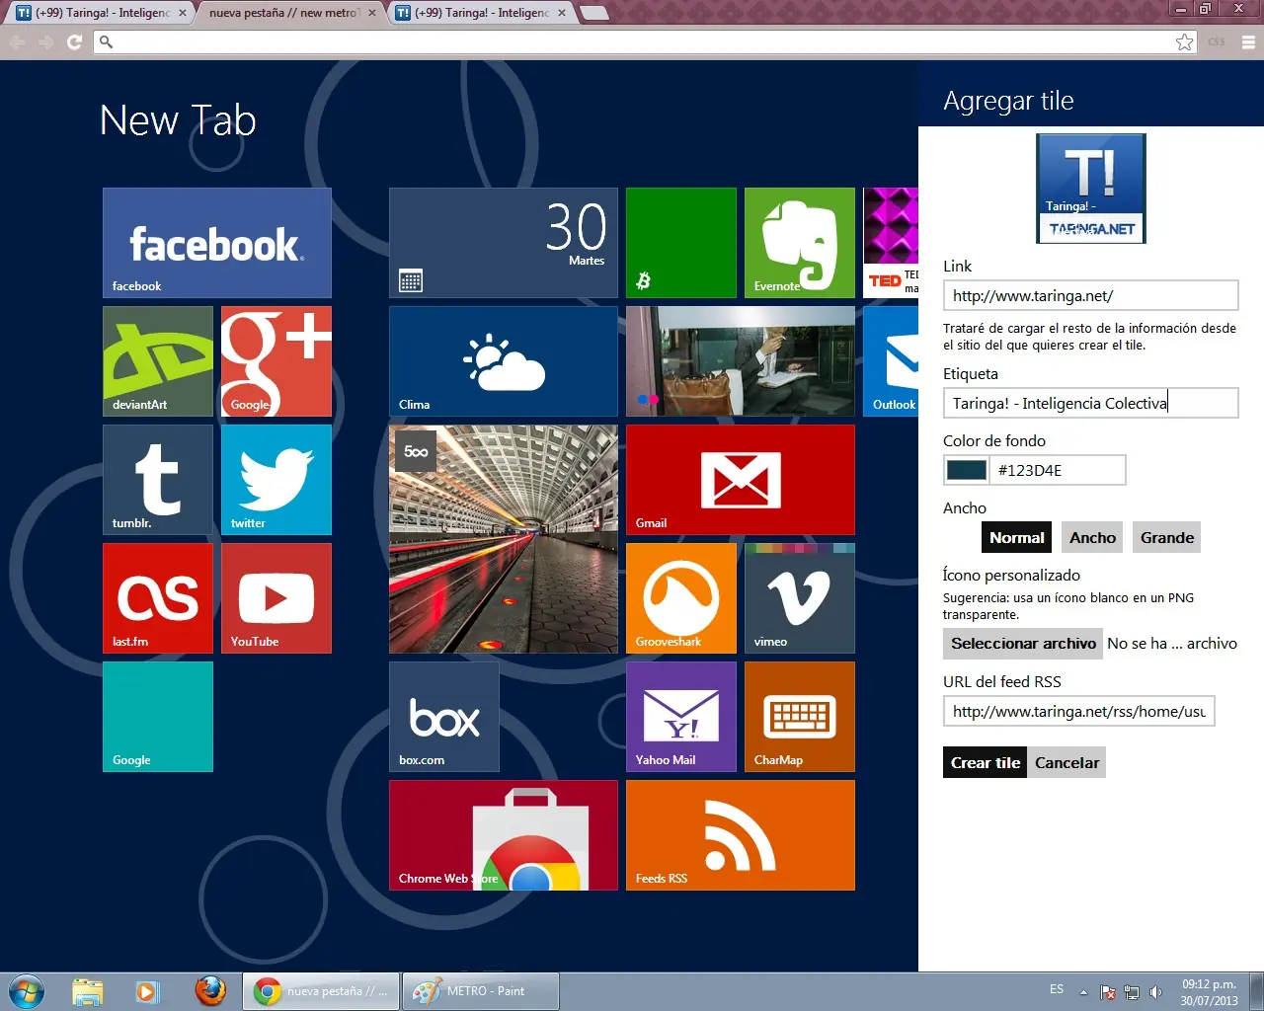Open the Gmail tile

click(740, 480)
